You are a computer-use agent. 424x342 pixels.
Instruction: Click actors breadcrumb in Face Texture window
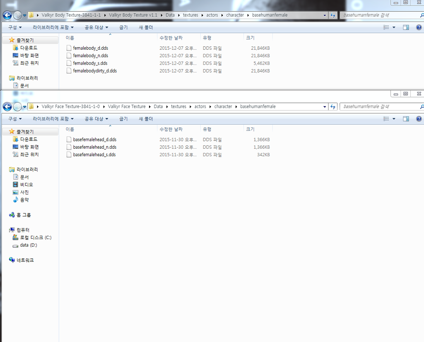pos(200,106)
